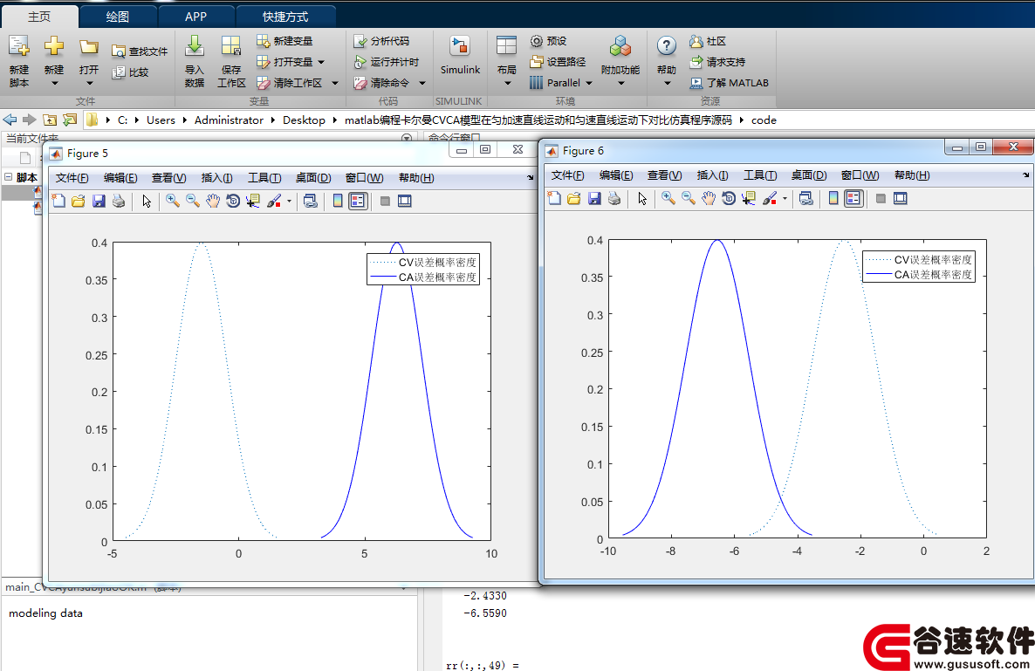
Task: Select Pan hand tool in Figure 5
Action: (213, 202)
